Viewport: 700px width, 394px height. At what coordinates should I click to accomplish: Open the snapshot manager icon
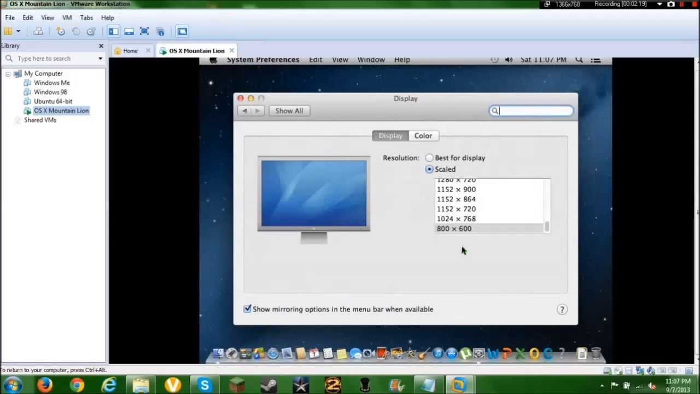[x=91, y=31]
